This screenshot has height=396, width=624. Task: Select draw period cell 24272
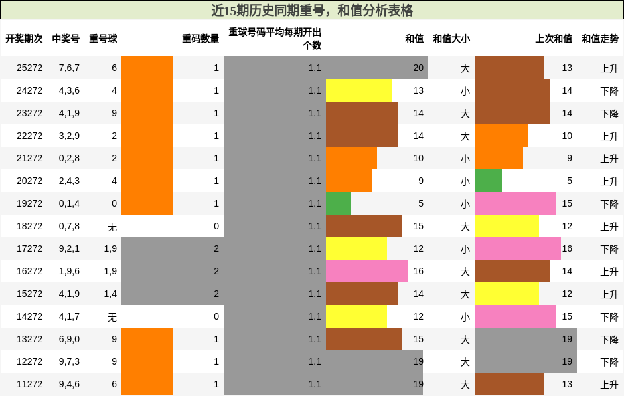pos(29,91)
